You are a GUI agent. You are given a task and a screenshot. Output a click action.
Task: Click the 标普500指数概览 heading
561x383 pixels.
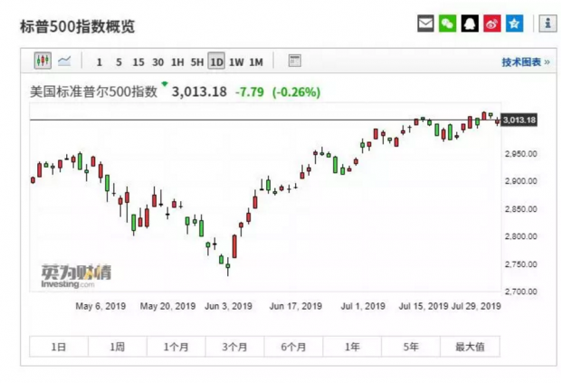tap(77, 26)
